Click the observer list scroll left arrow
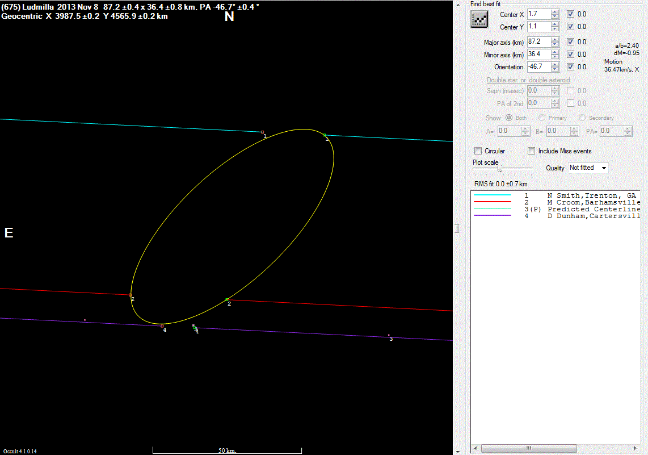This screenshot has height=455, width=648. pos(476,448)
